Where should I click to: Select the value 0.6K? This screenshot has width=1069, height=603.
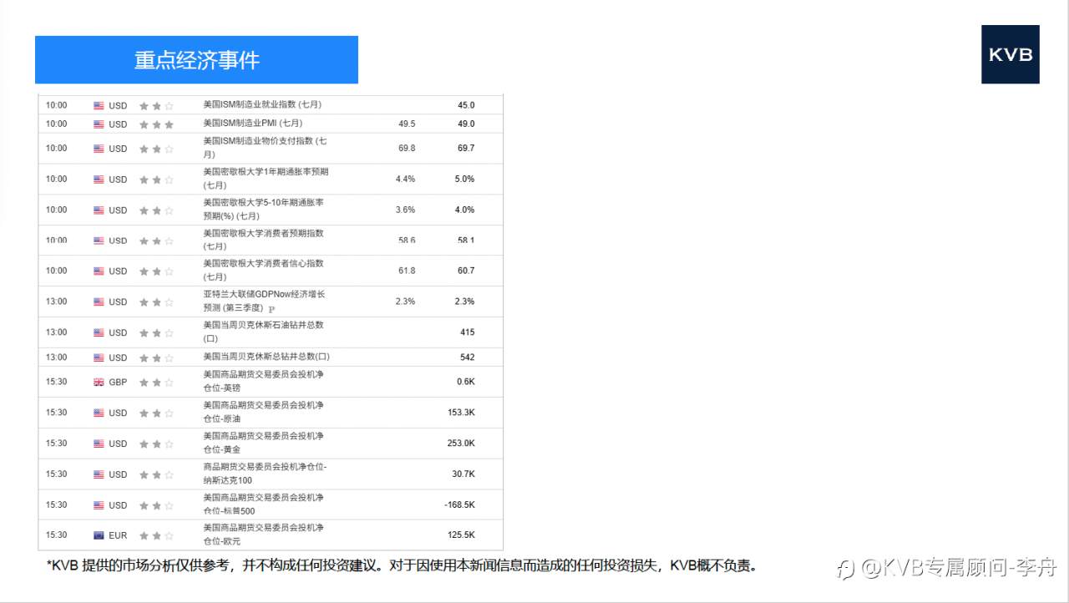click(x=465, y=382)
